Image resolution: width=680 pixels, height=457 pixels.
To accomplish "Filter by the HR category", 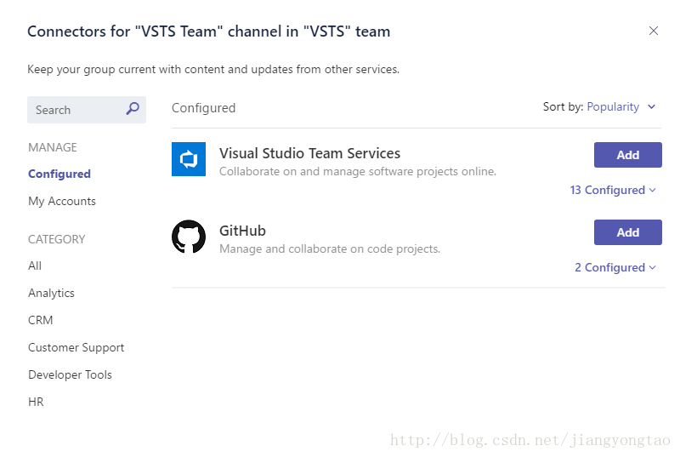I will tap(36, 402).
